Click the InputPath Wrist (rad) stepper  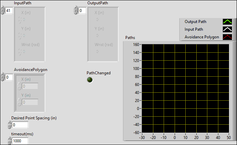click(20, 52)
